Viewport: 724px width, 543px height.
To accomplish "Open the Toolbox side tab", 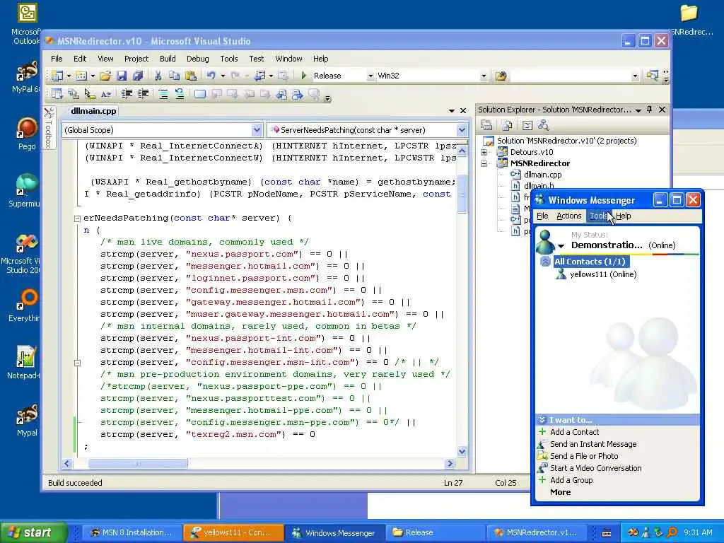I will point(49,129).
